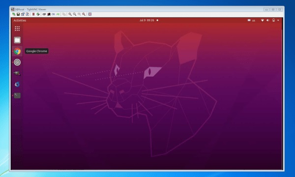Image resolution: width=295 pixels, height=177 pixels.
Task: Open Ubuntu system menu dropdown arrow
Action: tap(278, 20)
